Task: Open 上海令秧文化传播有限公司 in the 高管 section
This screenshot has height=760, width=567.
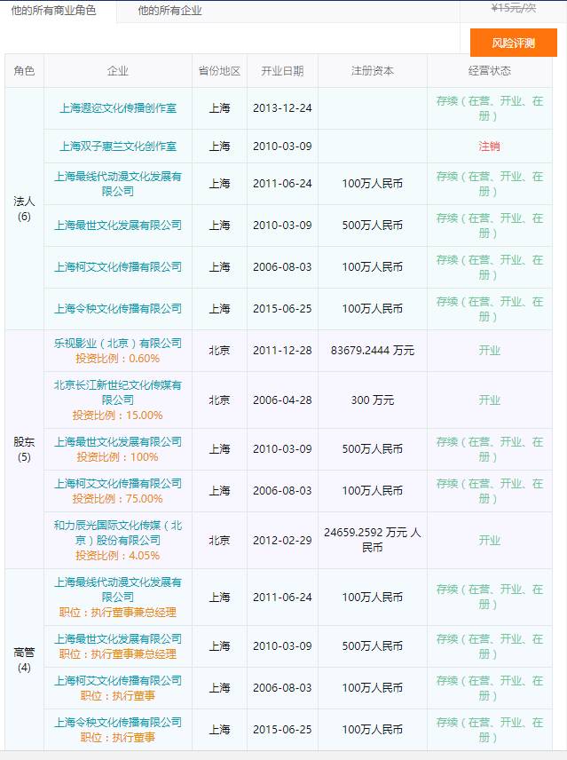Action: pyautogui.click(x=118, y=722)
